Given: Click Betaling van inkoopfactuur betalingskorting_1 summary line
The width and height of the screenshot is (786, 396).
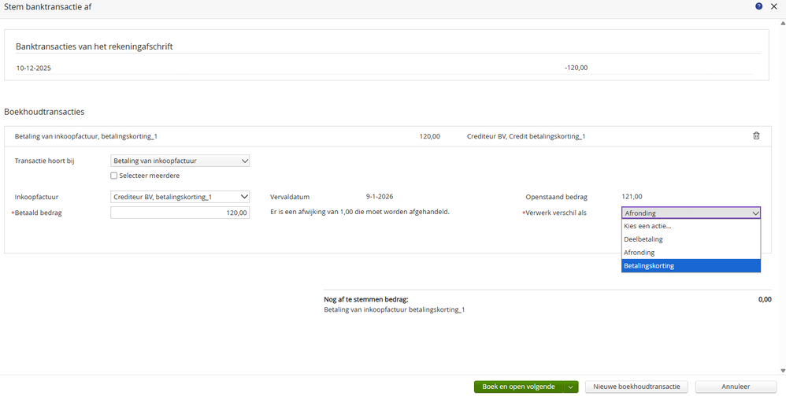Looking at the screenshot, I should (394, 309).
